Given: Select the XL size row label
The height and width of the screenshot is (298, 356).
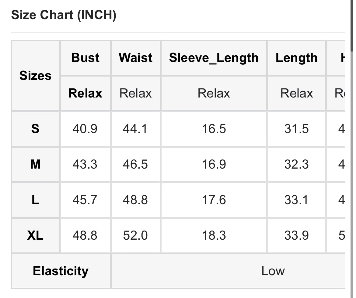Looking at the screenshot, I should click(x=35, y=235).
